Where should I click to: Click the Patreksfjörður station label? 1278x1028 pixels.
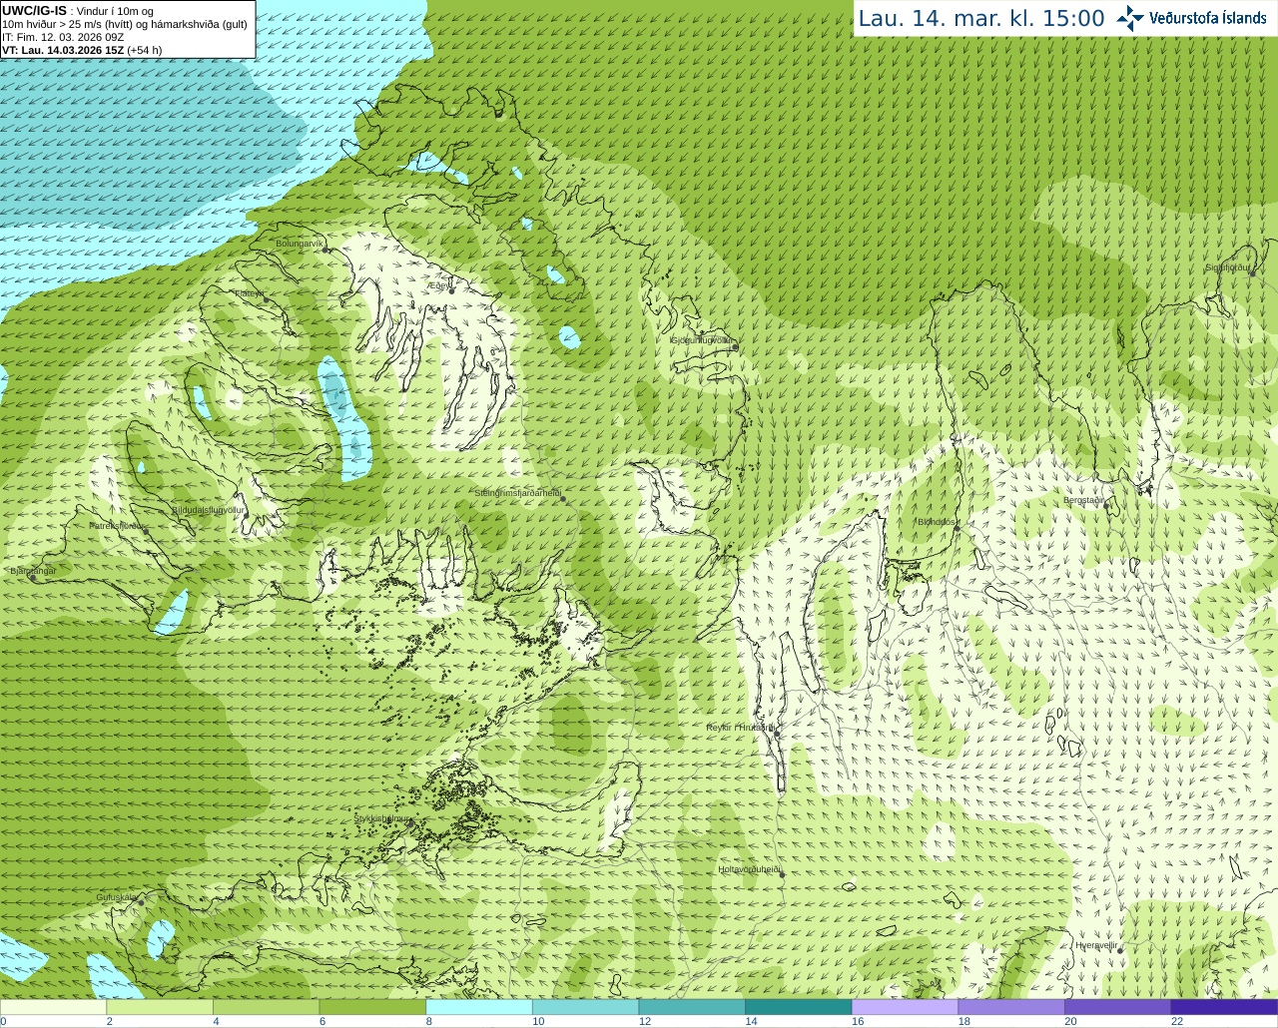[x=117, y=525]
